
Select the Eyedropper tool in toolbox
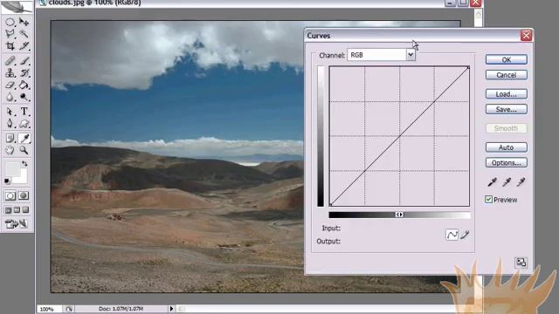click(x=24, y=138)
